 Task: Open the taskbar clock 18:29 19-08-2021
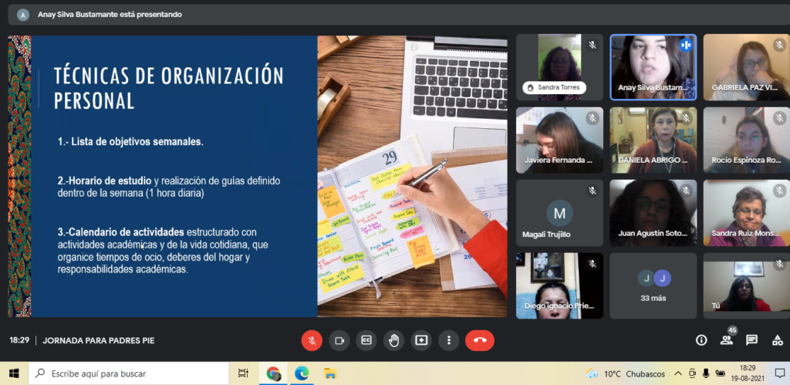(748, 373)
